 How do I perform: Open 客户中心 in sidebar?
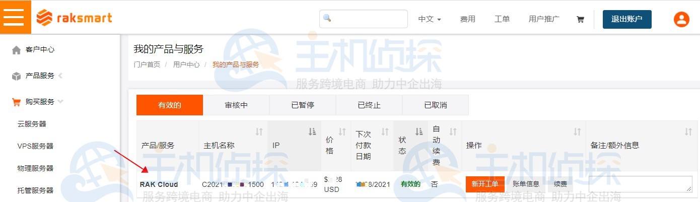(x=40, y=50)
